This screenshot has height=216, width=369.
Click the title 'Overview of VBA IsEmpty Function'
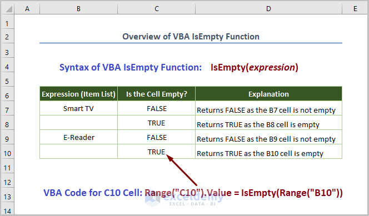pyautogui.click(x=191, y=37)
